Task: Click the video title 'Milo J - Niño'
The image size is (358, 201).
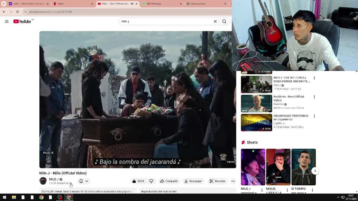Action: point(63,173)
